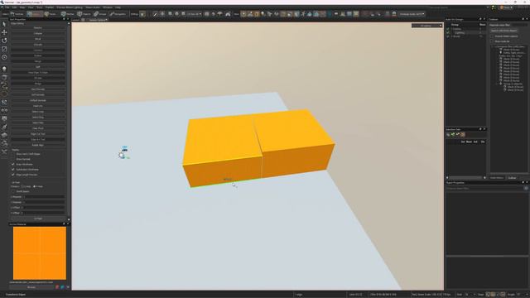530x298 pixels.
Task: Click horizontal scrollbar under Selection Sets panel
Action: pos(465,178)
